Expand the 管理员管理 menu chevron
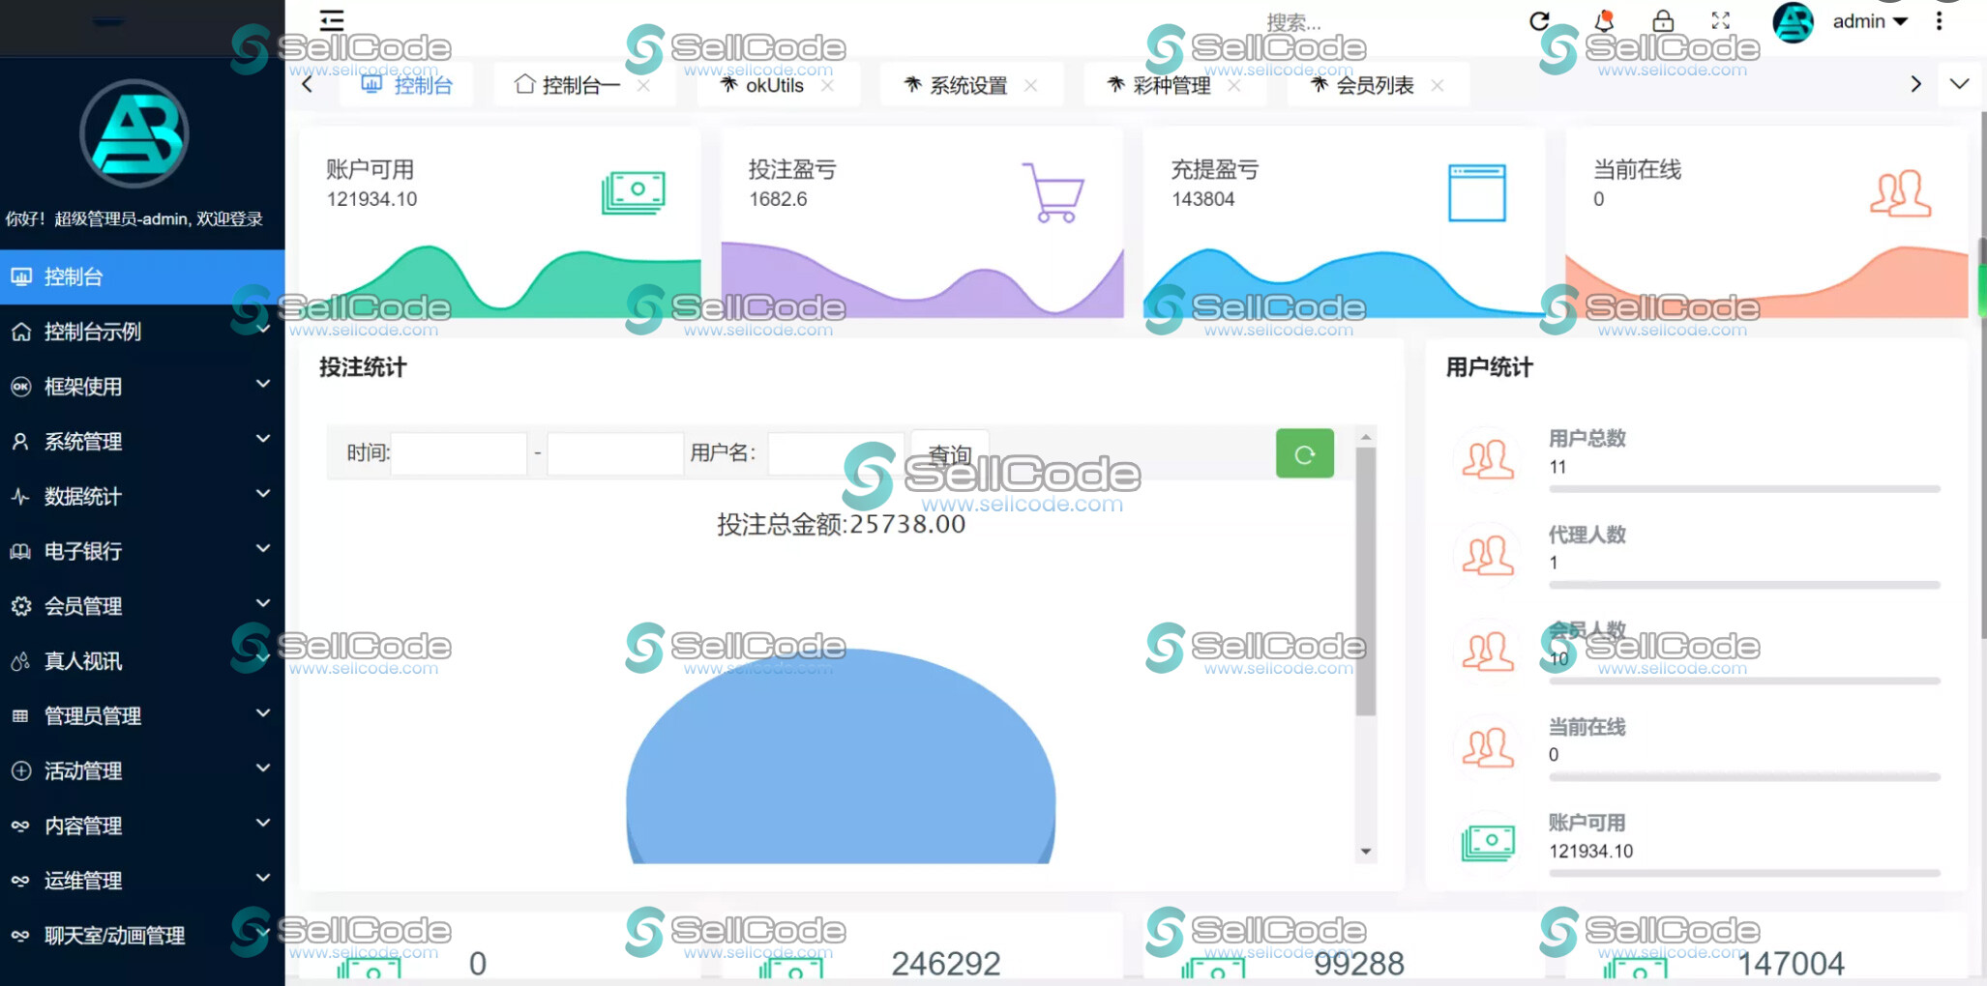The image size is (1987, 986). click(263, 715)
